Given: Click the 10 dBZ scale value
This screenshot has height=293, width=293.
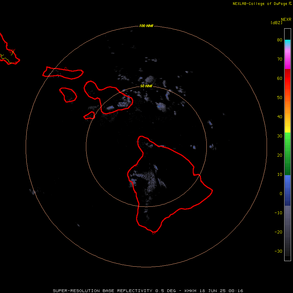Looking at the screenshot, I should [280, 174].
